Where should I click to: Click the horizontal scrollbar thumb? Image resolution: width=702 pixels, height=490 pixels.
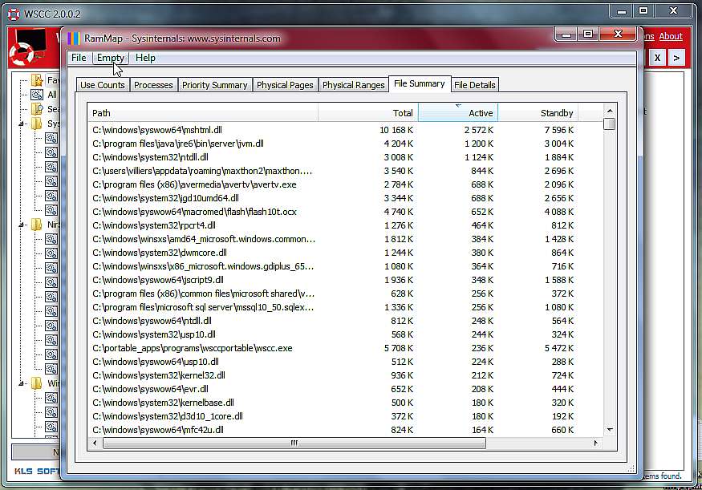pos(294,443)
